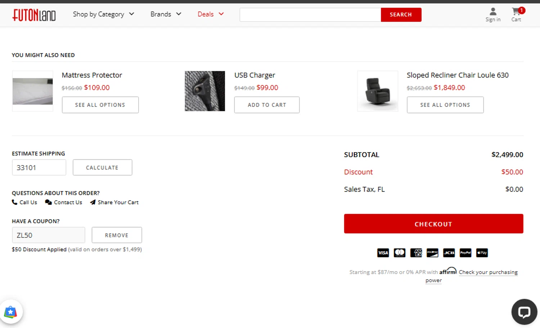Select the JCB payment icon

(x=449, y=253)
